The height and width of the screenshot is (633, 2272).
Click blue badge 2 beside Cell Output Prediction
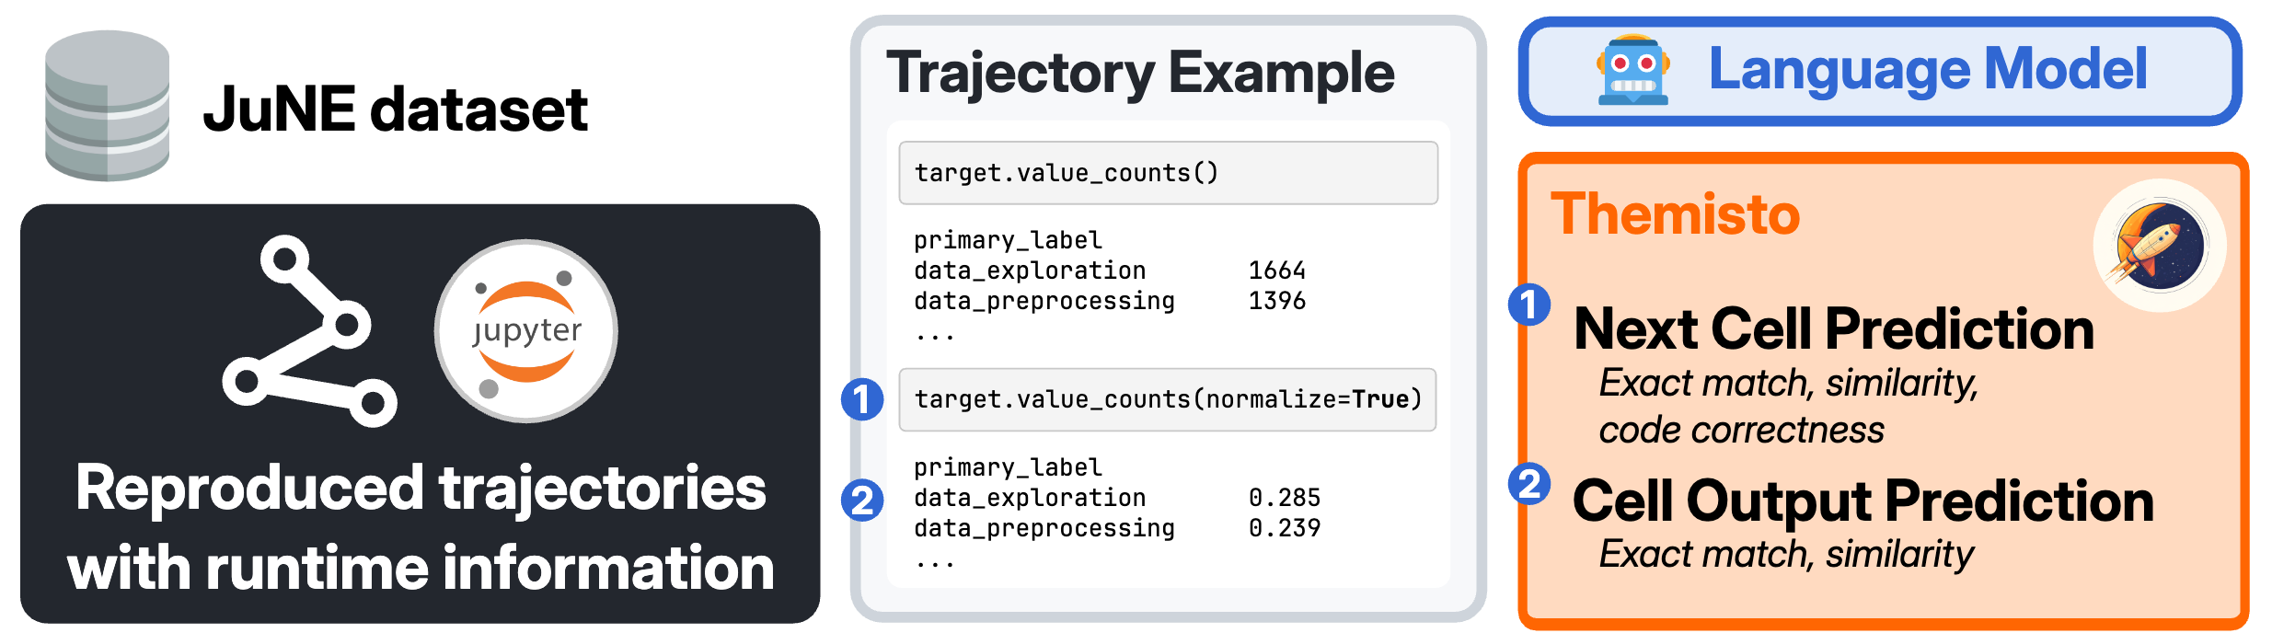(x=1529, y=484)
